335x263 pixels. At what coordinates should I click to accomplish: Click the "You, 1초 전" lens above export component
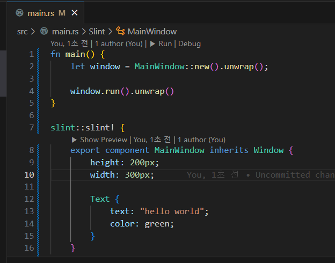point(152,140)
